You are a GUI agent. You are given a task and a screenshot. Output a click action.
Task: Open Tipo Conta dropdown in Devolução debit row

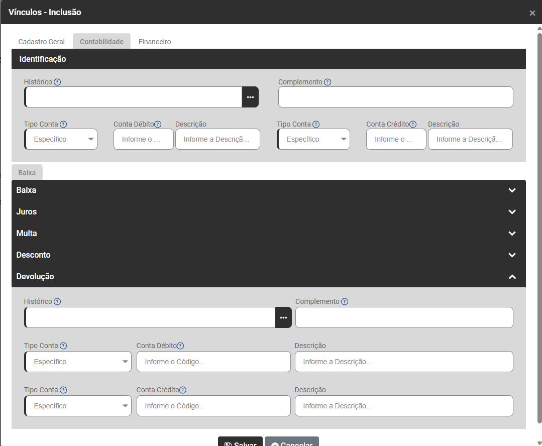(x=78, y=362)
